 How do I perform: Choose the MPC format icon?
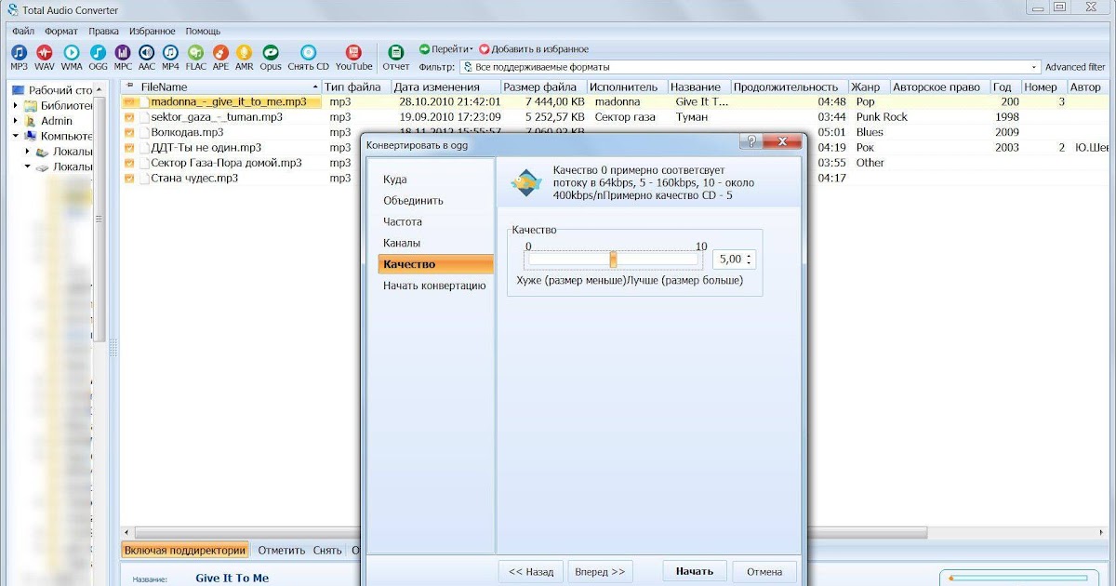coord(123,53)
